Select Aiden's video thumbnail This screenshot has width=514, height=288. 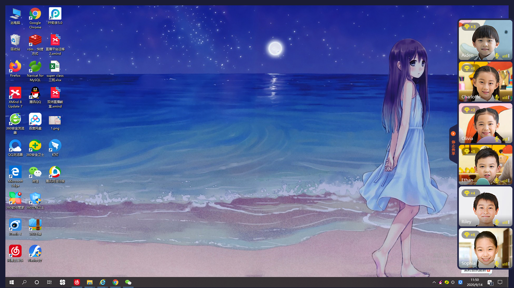tap(485, 40)
